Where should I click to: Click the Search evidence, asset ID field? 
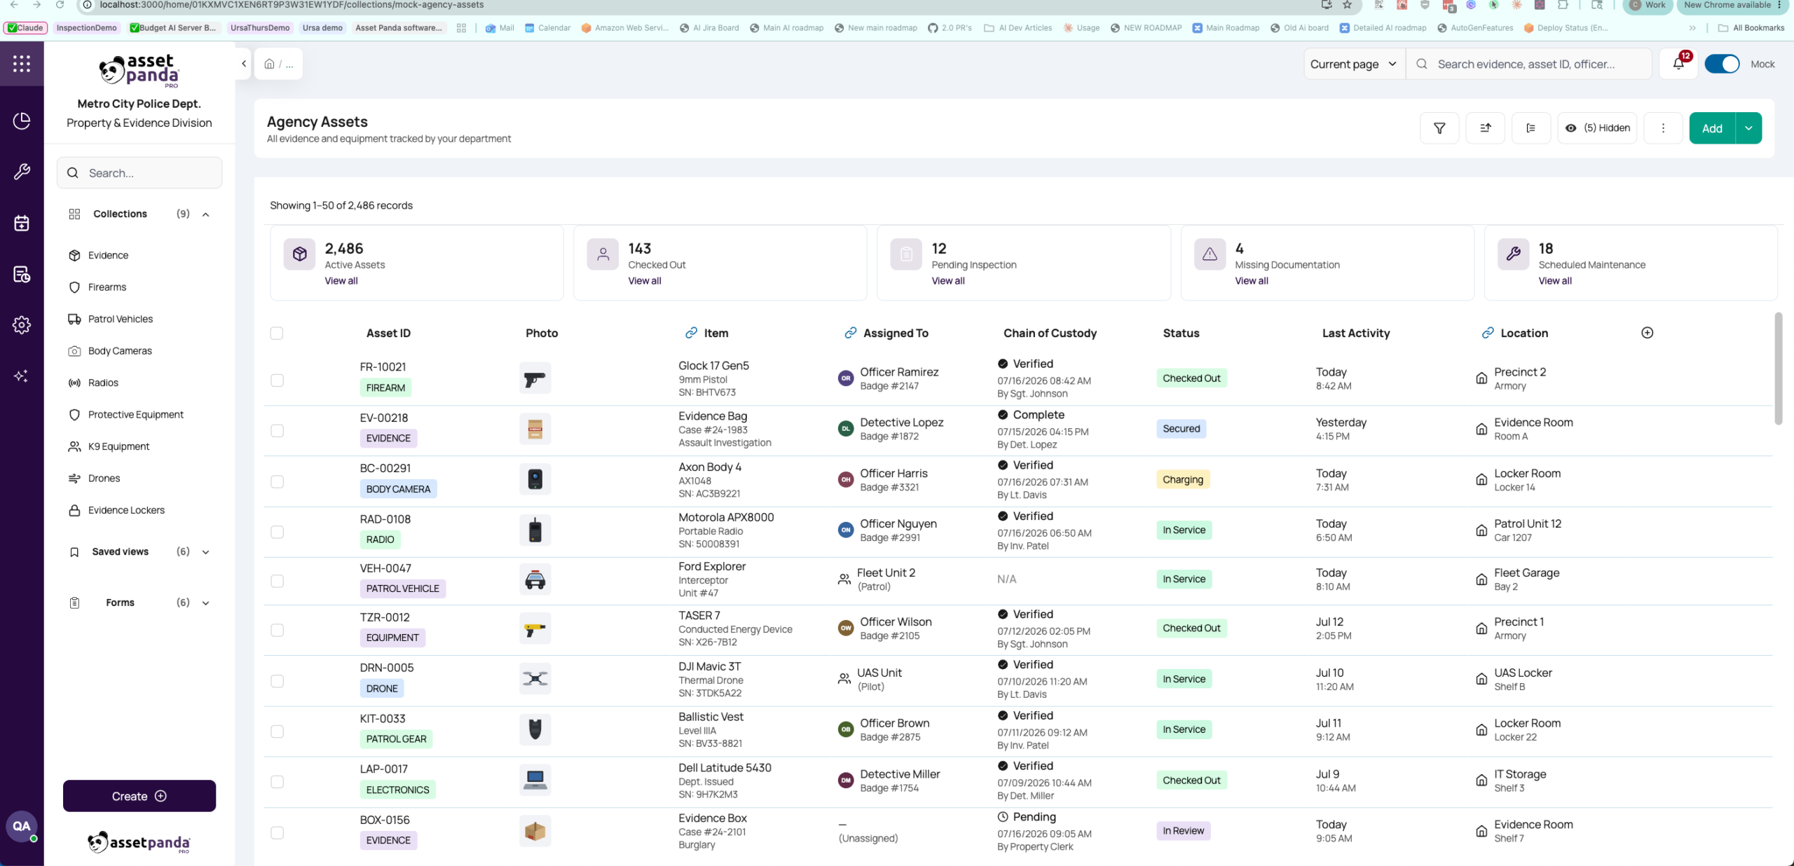pyautogui.click(x=1529, y=64)
